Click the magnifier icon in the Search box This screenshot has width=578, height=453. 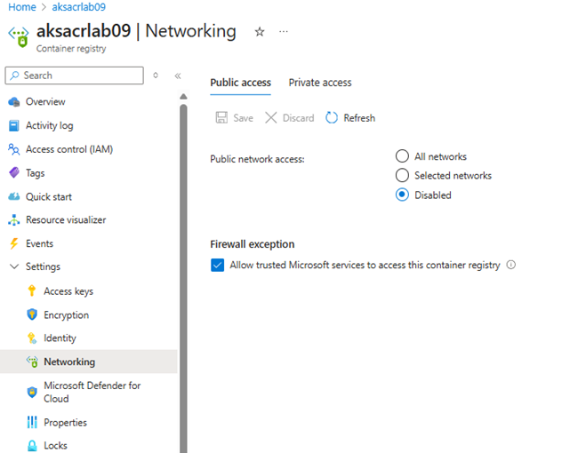pos(15,75)
